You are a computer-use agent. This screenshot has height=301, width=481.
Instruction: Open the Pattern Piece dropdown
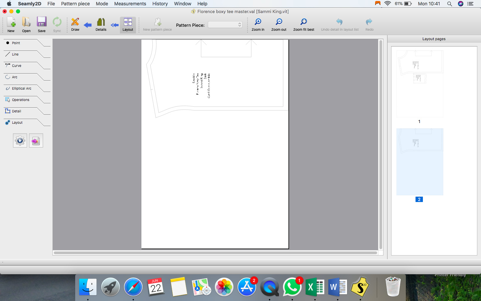point(225,25)
